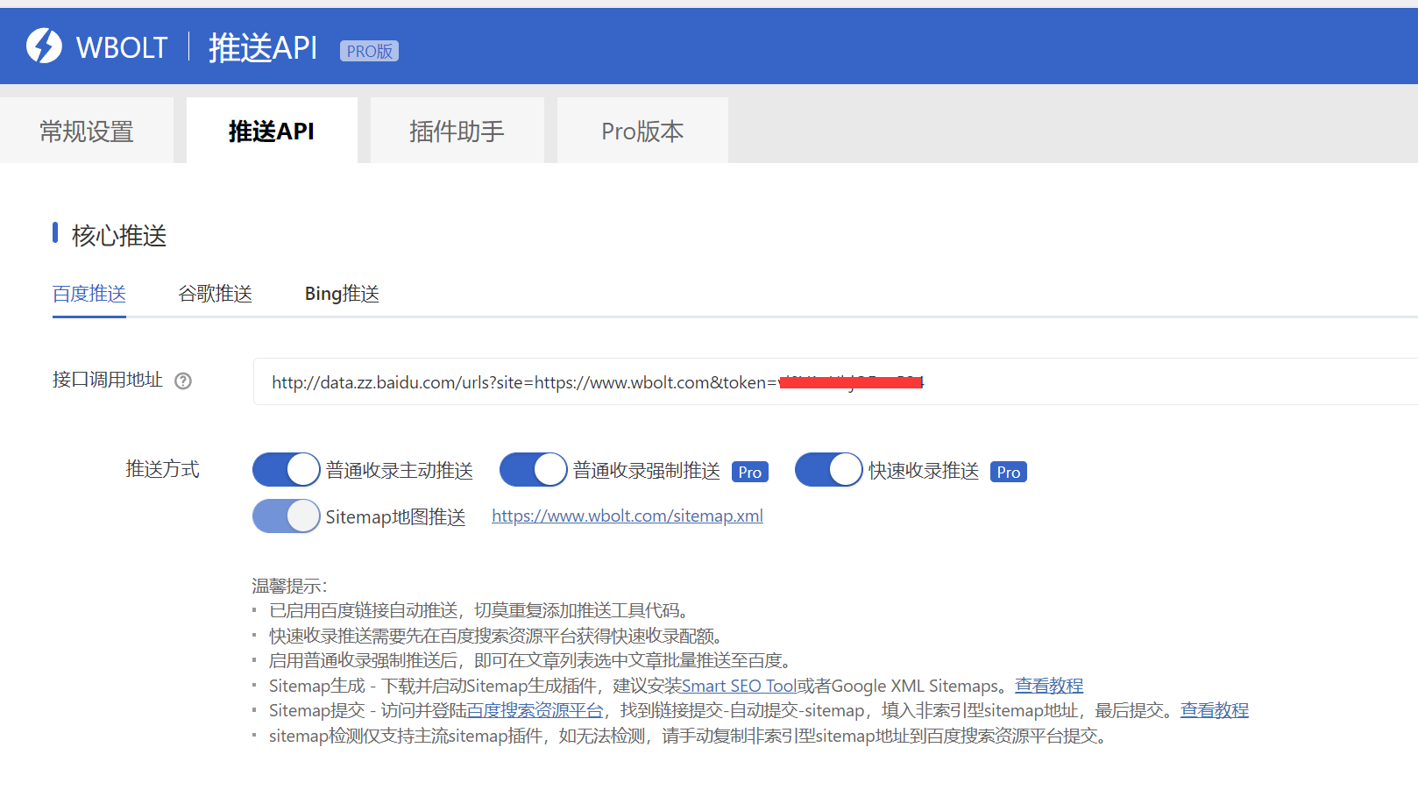This screenshot has height=790, width=1418.
Task: Select the 谷歌推送 sub-tab
Action: (214, 293)
